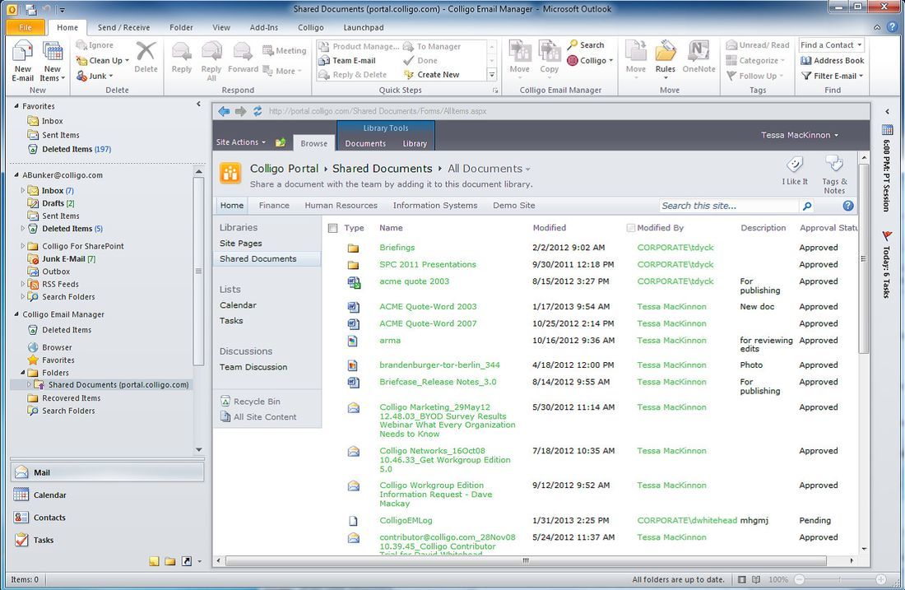Expand Colligo For SharePoint folder
Image resolution: width=905 pixels, height=590 pixels.
(x=22, y=245)
